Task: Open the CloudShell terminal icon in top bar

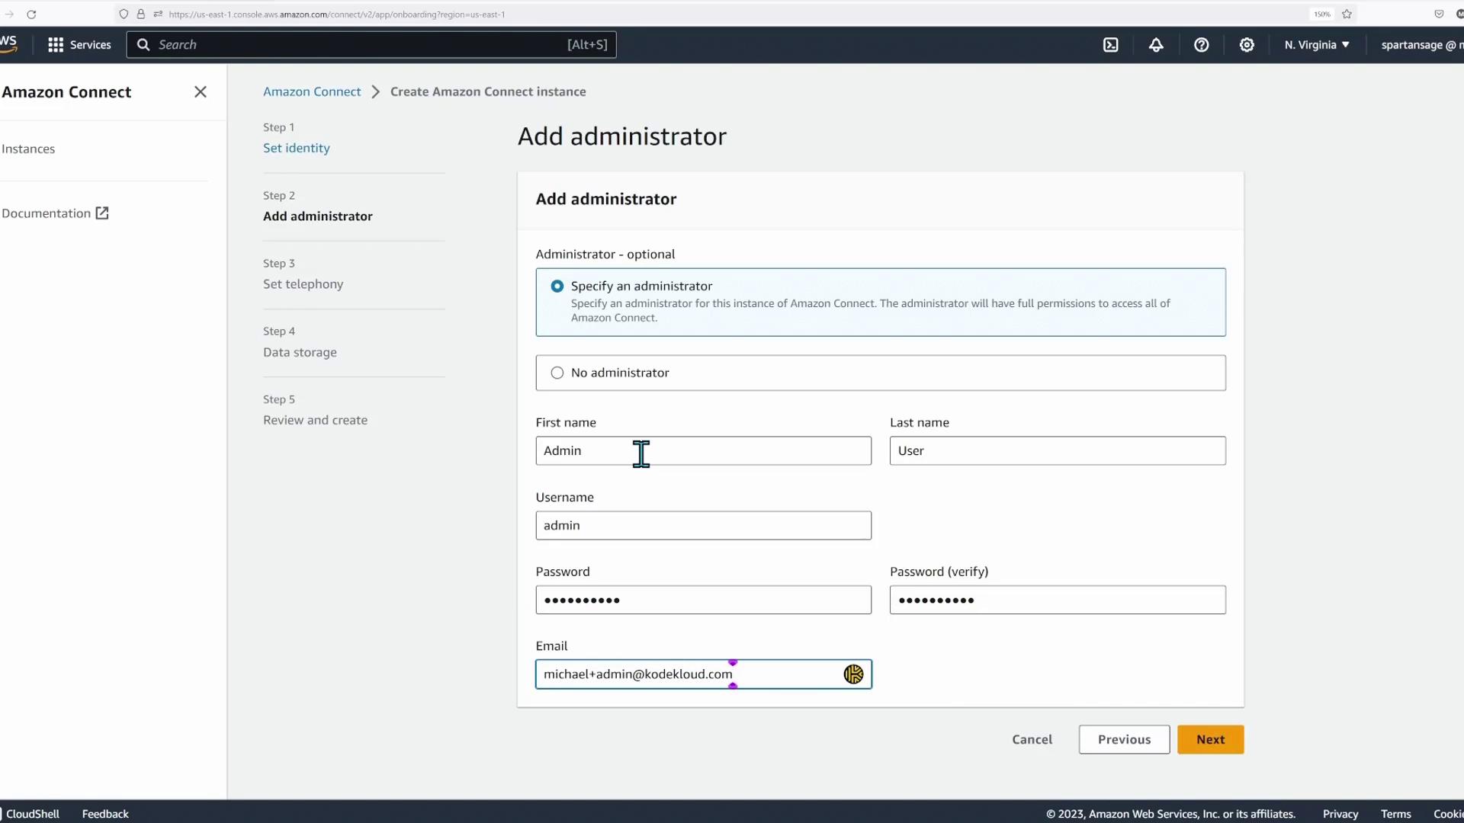Action: (x=1111, y=45)
